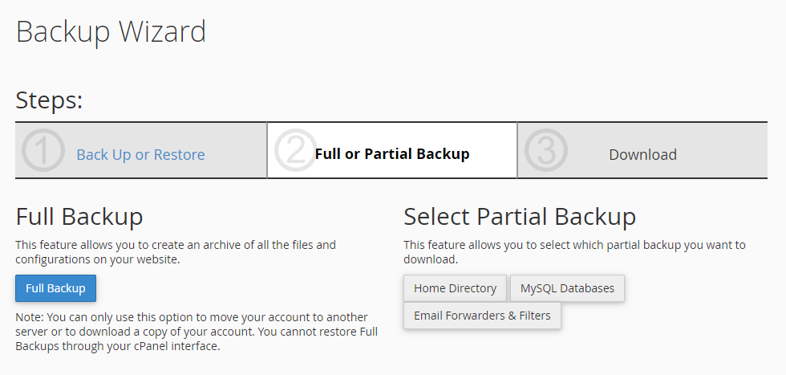Click the Full Backup section heading
This screenshot has width=786, height=375.
[x=79, y=217]
